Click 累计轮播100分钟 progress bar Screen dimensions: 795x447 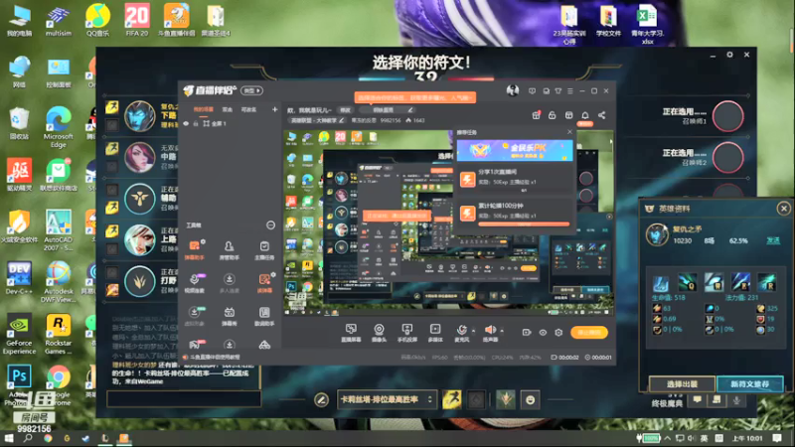coord(524,224)
